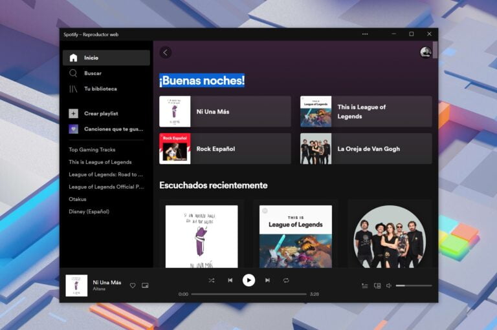Skip to the next track

tap(267, 280)
